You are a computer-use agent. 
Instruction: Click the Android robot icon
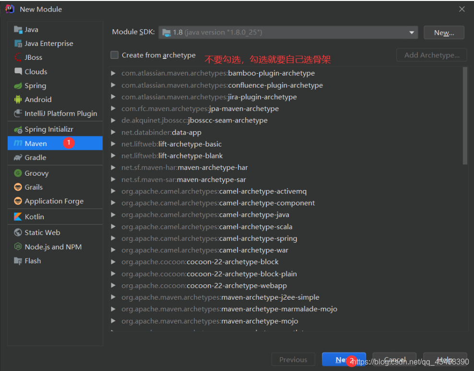[x=18, y=100]
